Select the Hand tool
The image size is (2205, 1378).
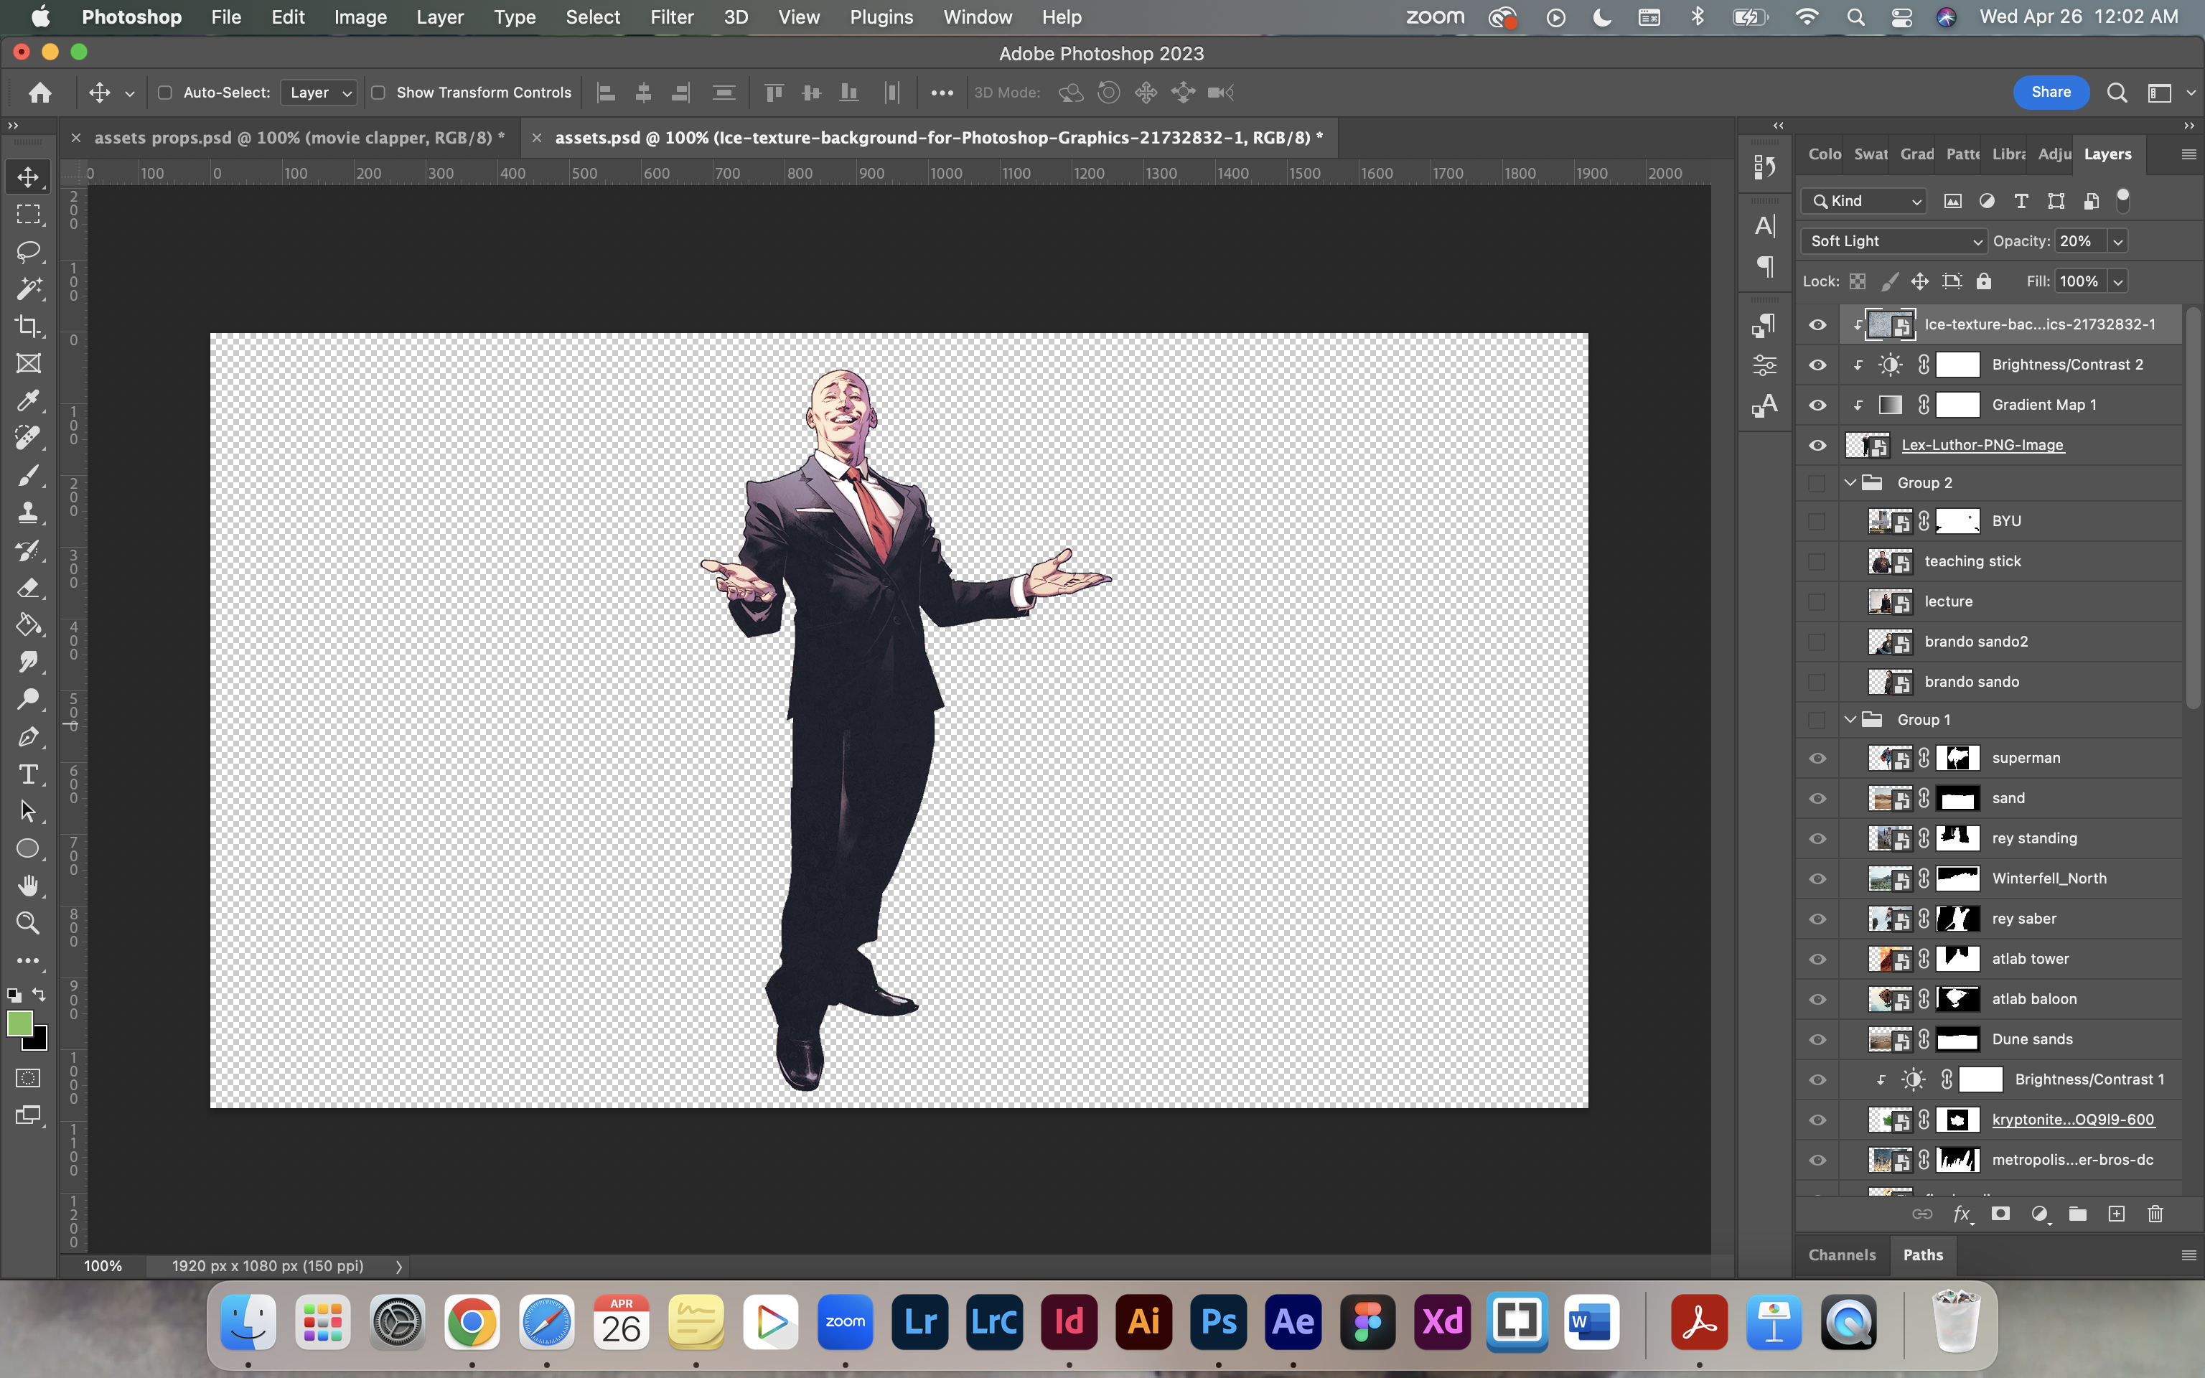click(x=28, y=886)
